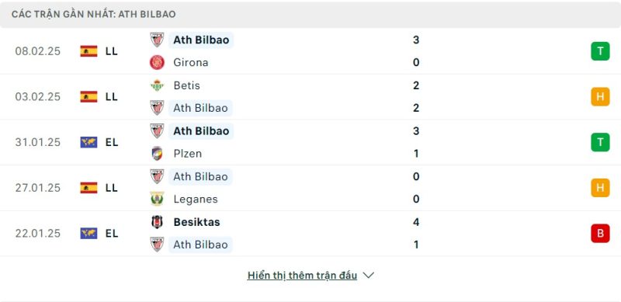
Task: Expand the list with the chevron arrow
Action: 368,275
